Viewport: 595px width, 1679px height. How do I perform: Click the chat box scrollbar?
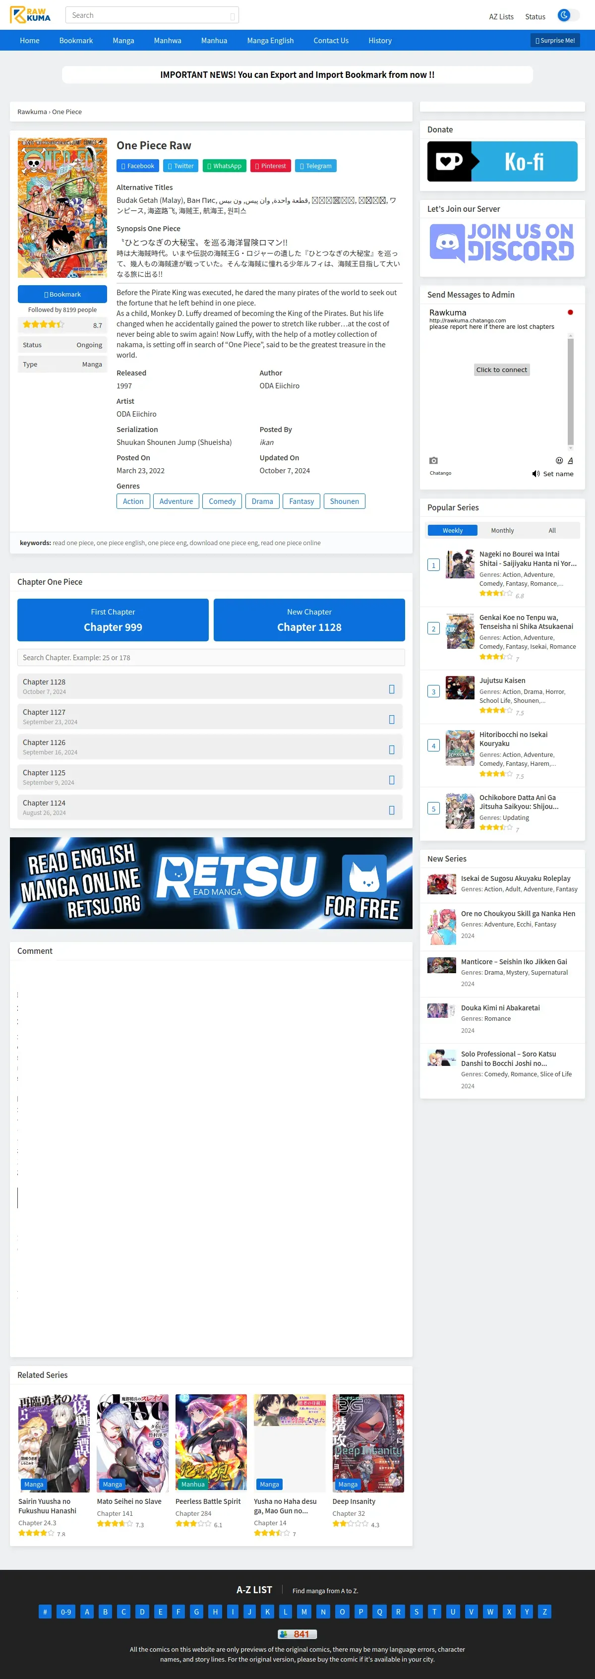(x=570, y=392)
